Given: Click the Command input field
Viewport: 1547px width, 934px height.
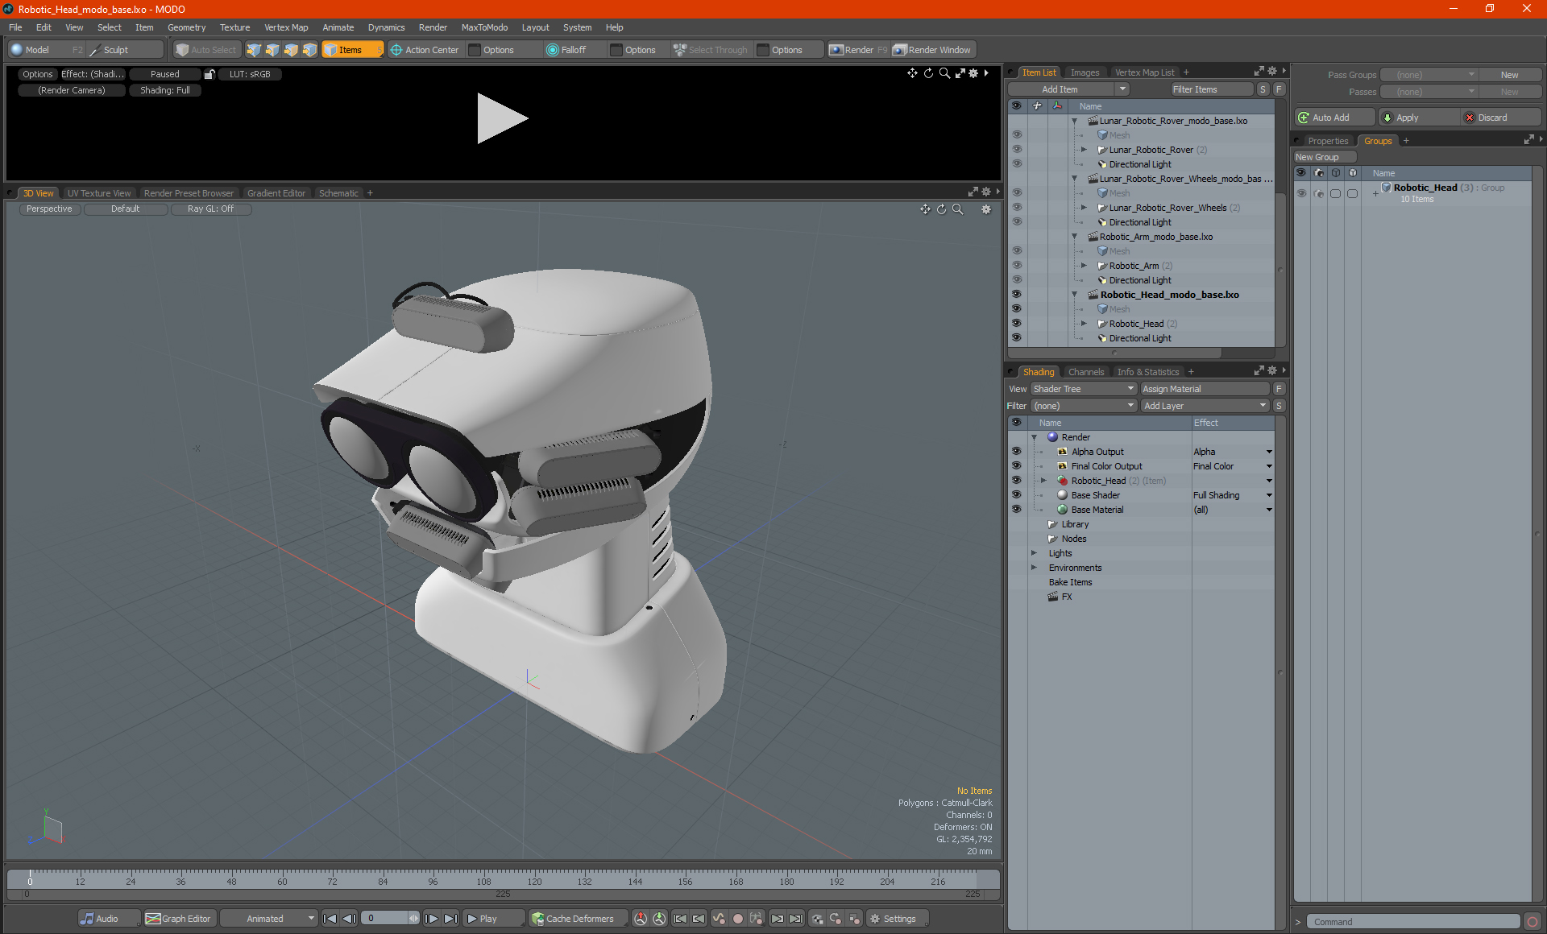Looking at the screenshot, I should coord(1413,922).
